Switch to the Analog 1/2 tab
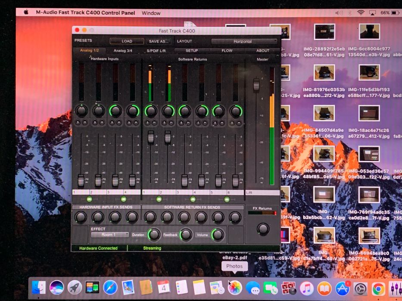The width and height of the screenshot is (402, 301). coord(89,50)
